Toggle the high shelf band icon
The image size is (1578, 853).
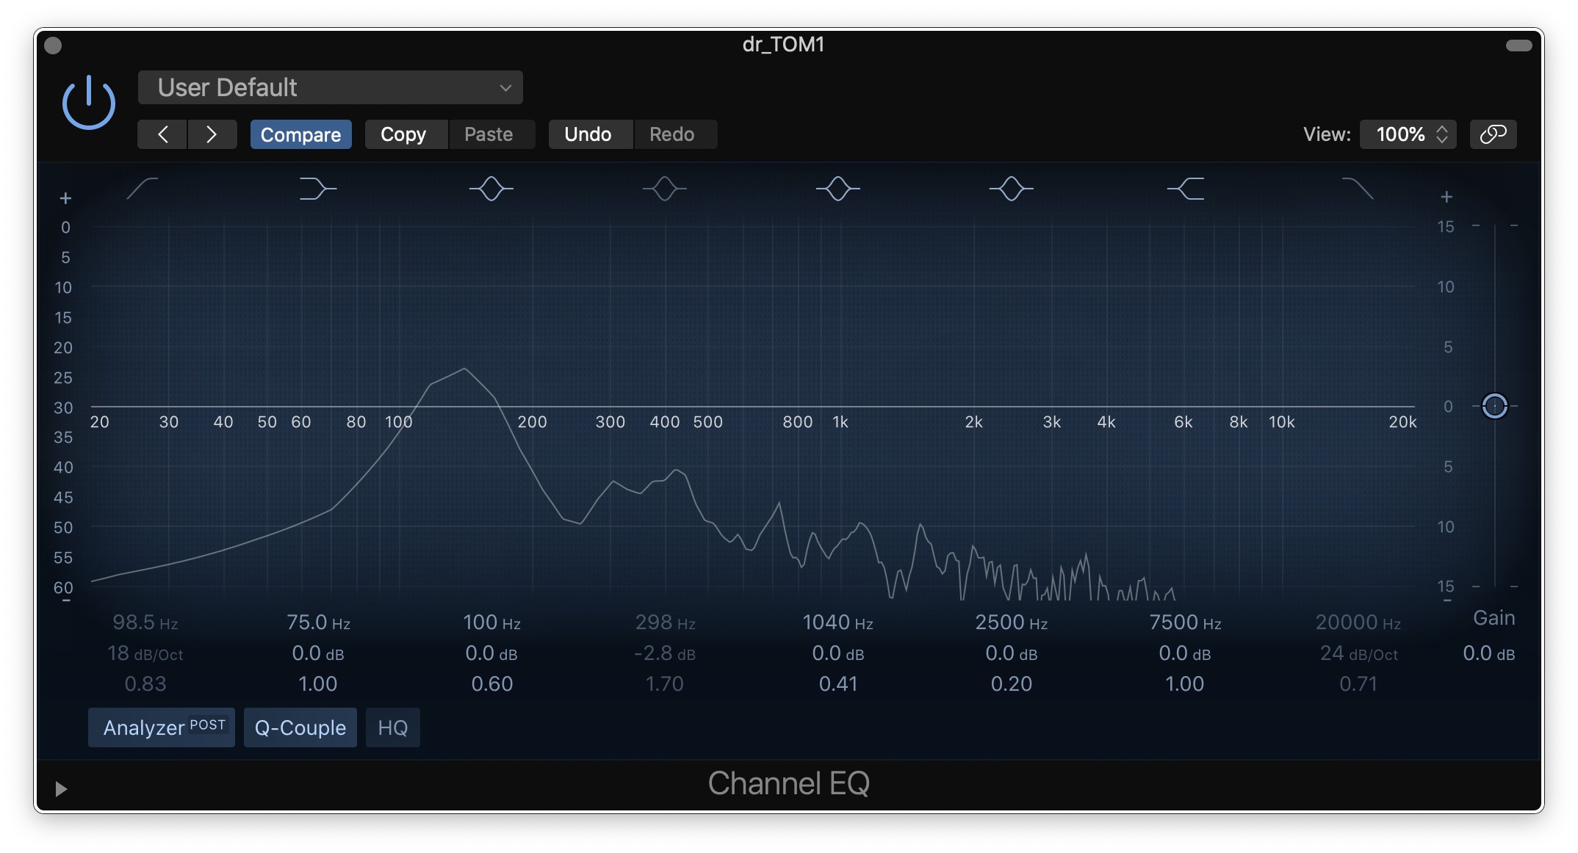point(1186,189)
